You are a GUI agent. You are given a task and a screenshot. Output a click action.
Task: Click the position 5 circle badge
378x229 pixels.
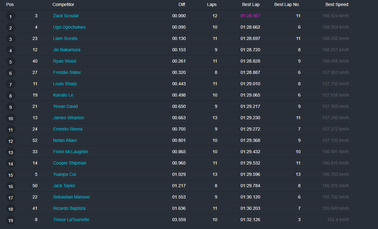pos(10,62)
